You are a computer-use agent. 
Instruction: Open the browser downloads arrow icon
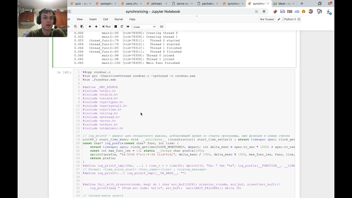pyautogui.click(x=328, y=12)
